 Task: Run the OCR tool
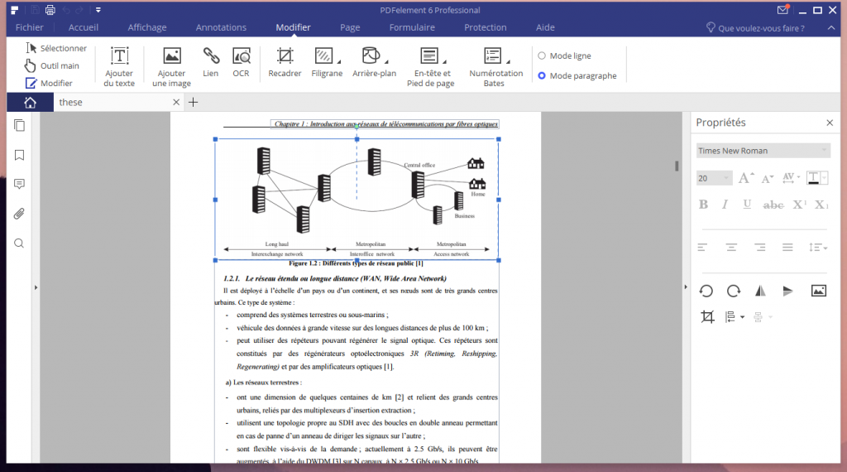(241, 62)
